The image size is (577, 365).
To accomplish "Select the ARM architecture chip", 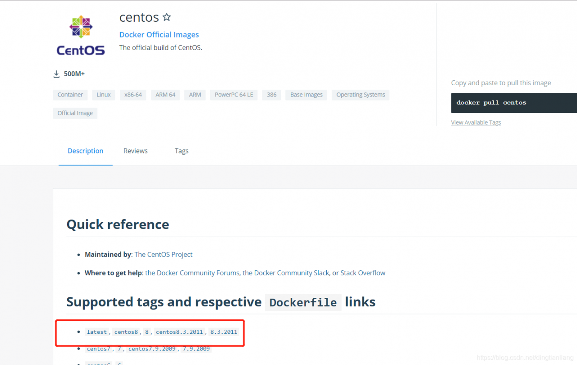I will click(x=195, y=95).
